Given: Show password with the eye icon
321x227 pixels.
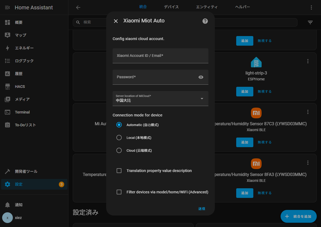Looking at the screenshot, I should [201, 77].
